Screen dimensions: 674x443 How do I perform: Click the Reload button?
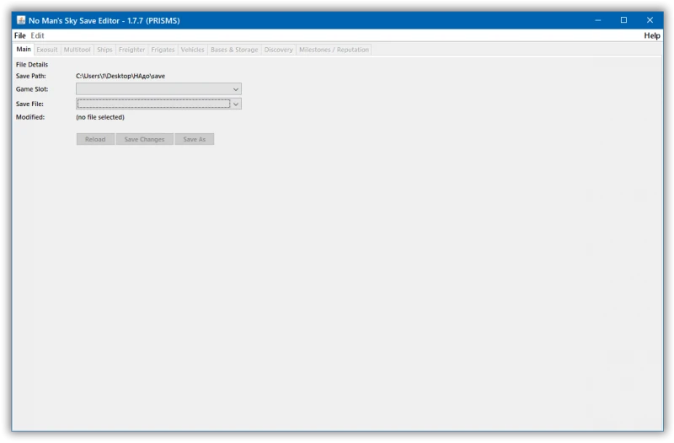pos(95,139)
